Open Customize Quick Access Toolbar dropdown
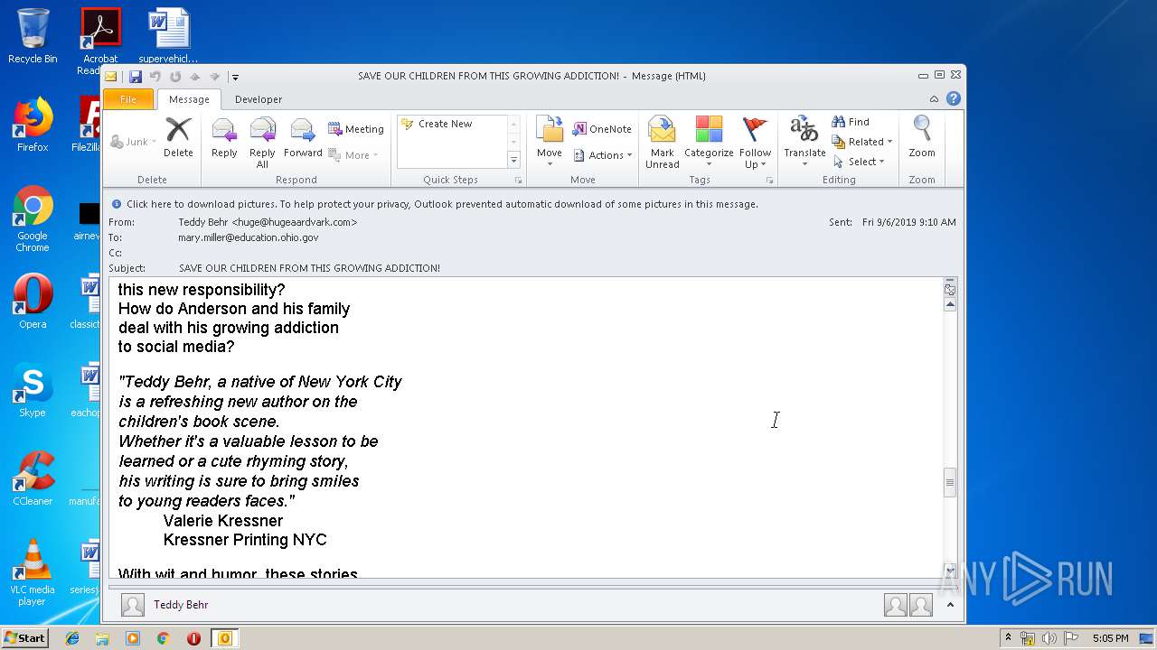The width and height of the screenshot is (1157, 650). coord(235,77)
